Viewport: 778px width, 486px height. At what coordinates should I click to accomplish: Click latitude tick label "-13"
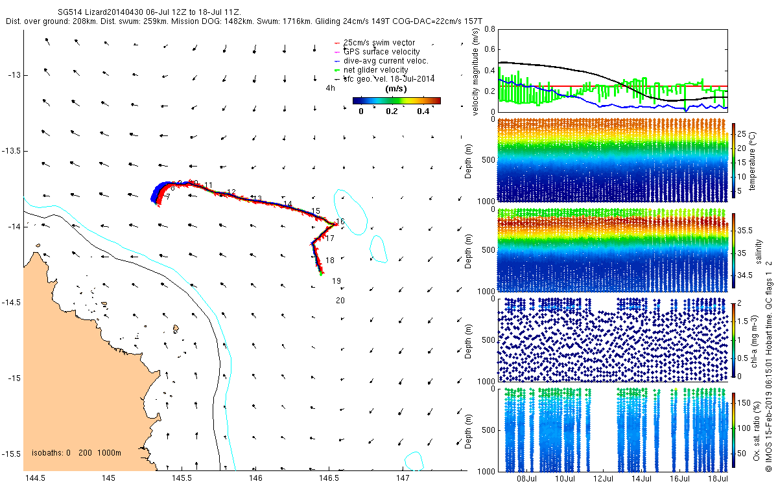pyautogui.click(x=14, y=75)
